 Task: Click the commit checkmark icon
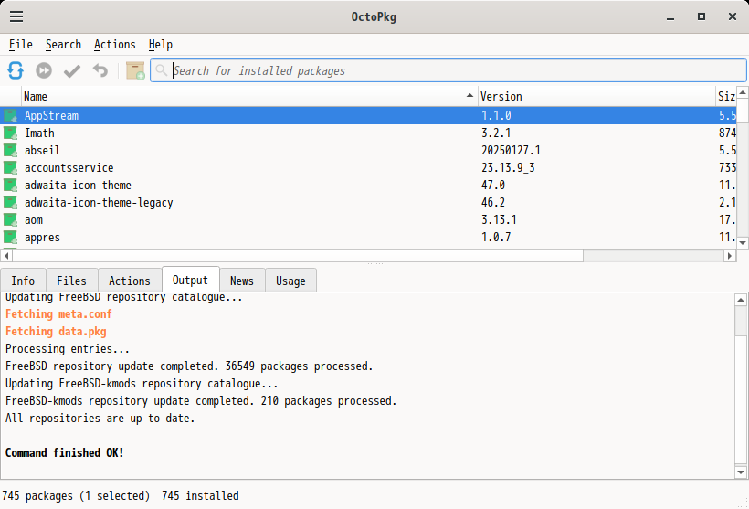72,70
